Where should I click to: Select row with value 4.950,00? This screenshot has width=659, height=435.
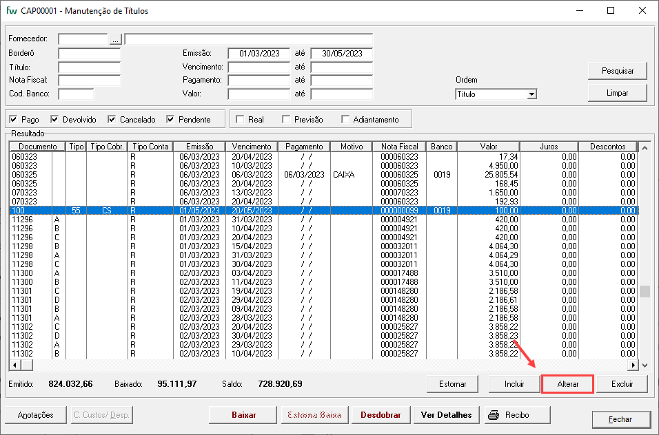(x=324, y=166)
